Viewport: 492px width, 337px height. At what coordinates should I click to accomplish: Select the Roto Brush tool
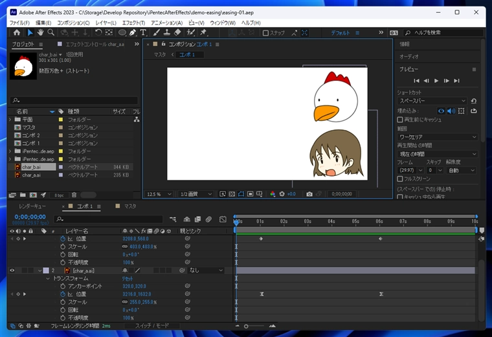click(190, 32)
